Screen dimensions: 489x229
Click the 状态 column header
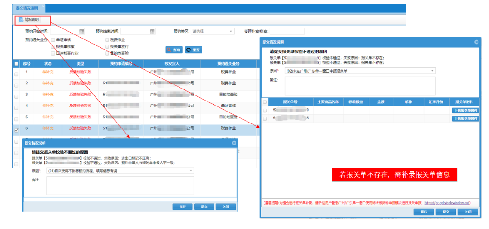48,63
